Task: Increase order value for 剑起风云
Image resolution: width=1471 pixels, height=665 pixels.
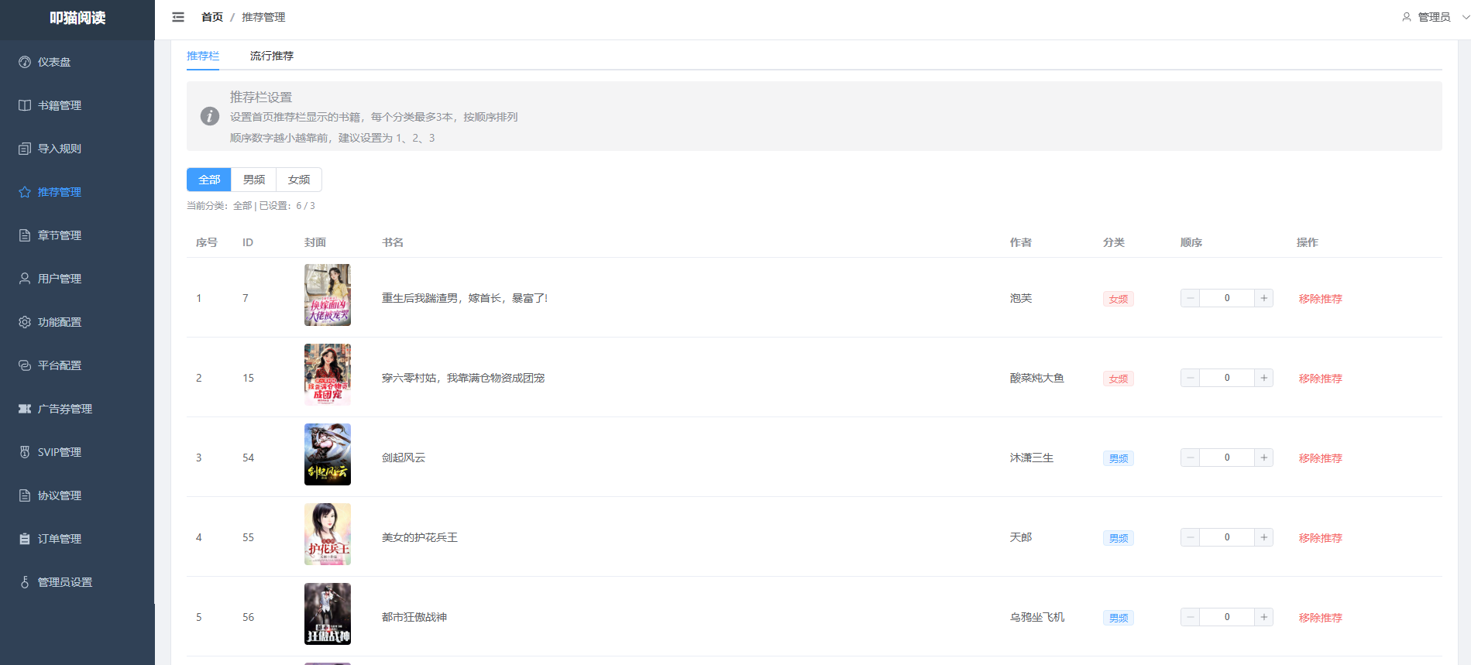Action: [1263, 458]
